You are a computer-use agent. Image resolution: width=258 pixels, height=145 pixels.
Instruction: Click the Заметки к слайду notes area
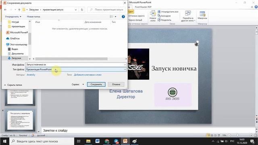[x=148, y=130]
